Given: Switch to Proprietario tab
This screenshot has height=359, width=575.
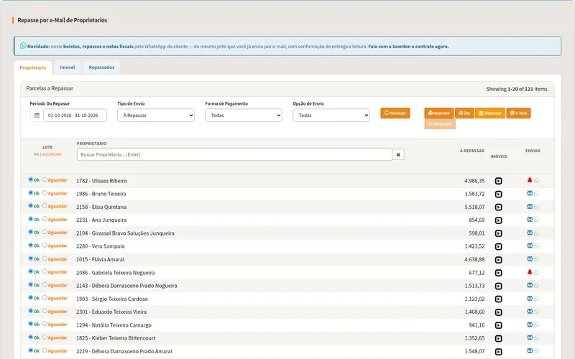Looking at the screenshot, I should point(33,67).
